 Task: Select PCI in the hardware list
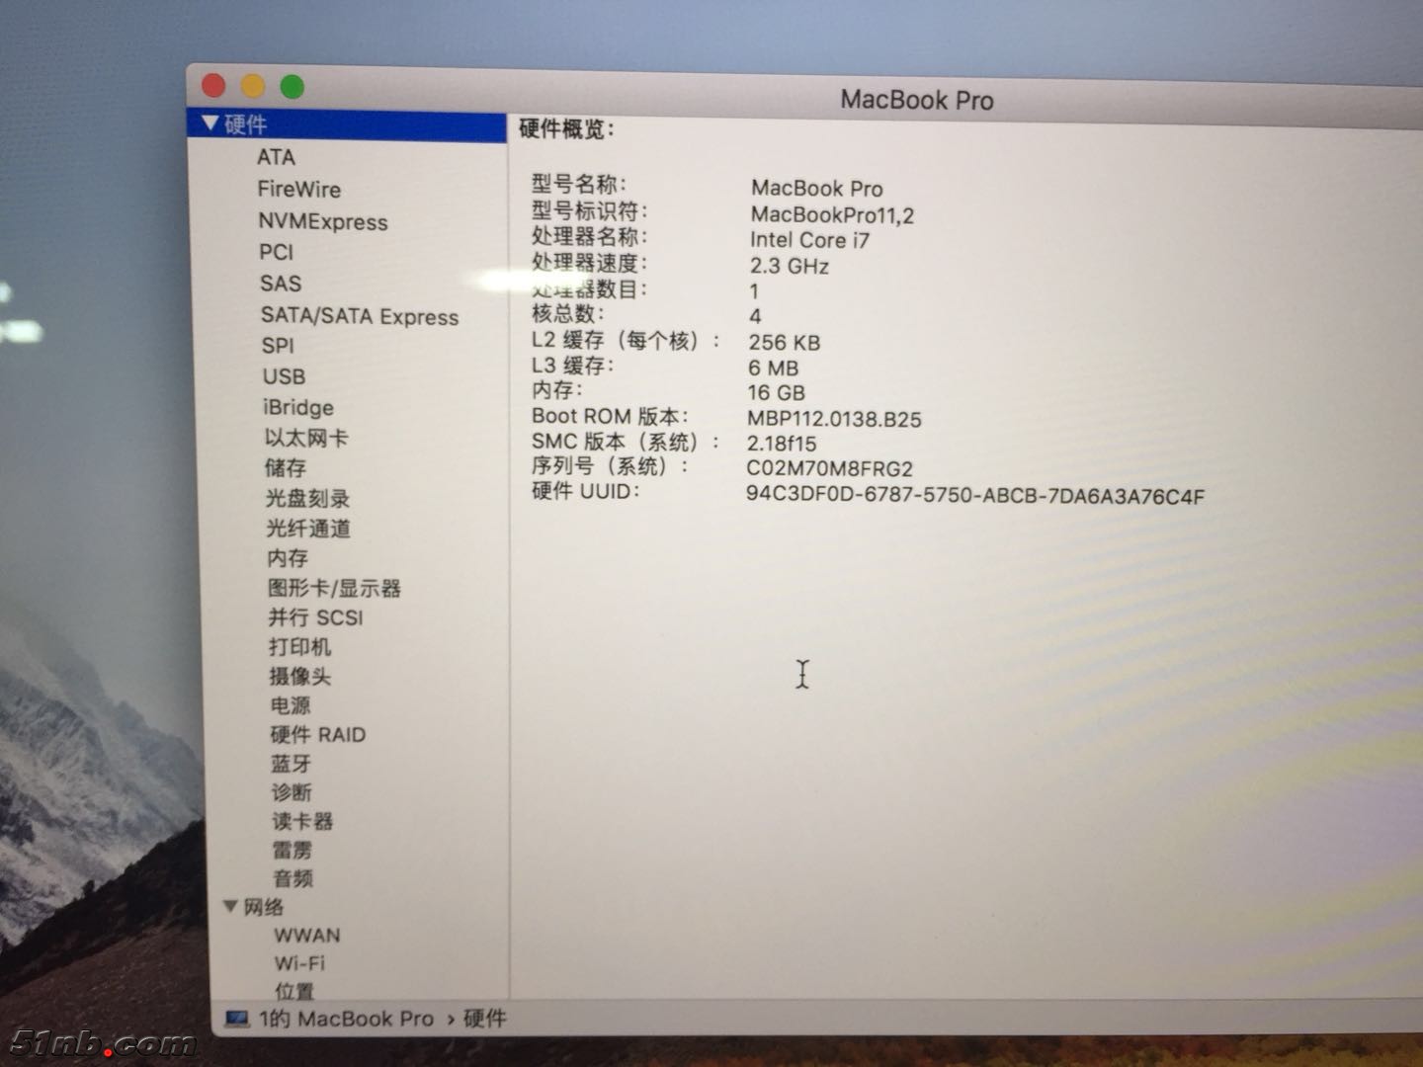pyautogui.click(x=276, y=252)
